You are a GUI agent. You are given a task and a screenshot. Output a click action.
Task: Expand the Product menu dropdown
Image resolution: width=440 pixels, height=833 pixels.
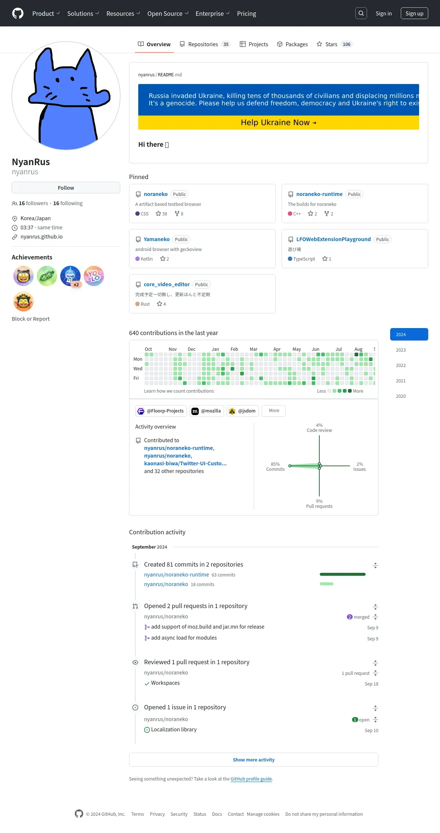click(46, 14)
